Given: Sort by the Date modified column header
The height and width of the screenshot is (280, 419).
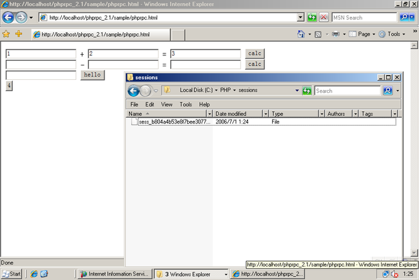Looking at the screenshot, I should (238, 114).
